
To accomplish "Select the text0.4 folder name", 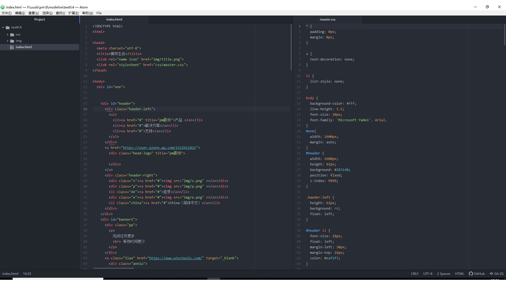I will pos(17,27).
